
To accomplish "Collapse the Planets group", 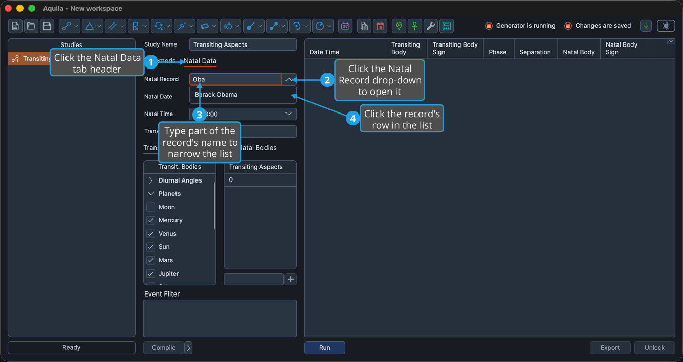I will click(x=150, y=194).
